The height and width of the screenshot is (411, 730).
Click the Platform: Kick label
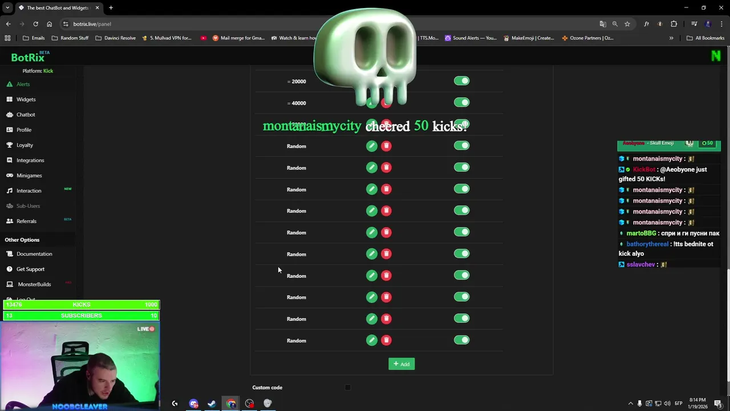coord(38,71)
